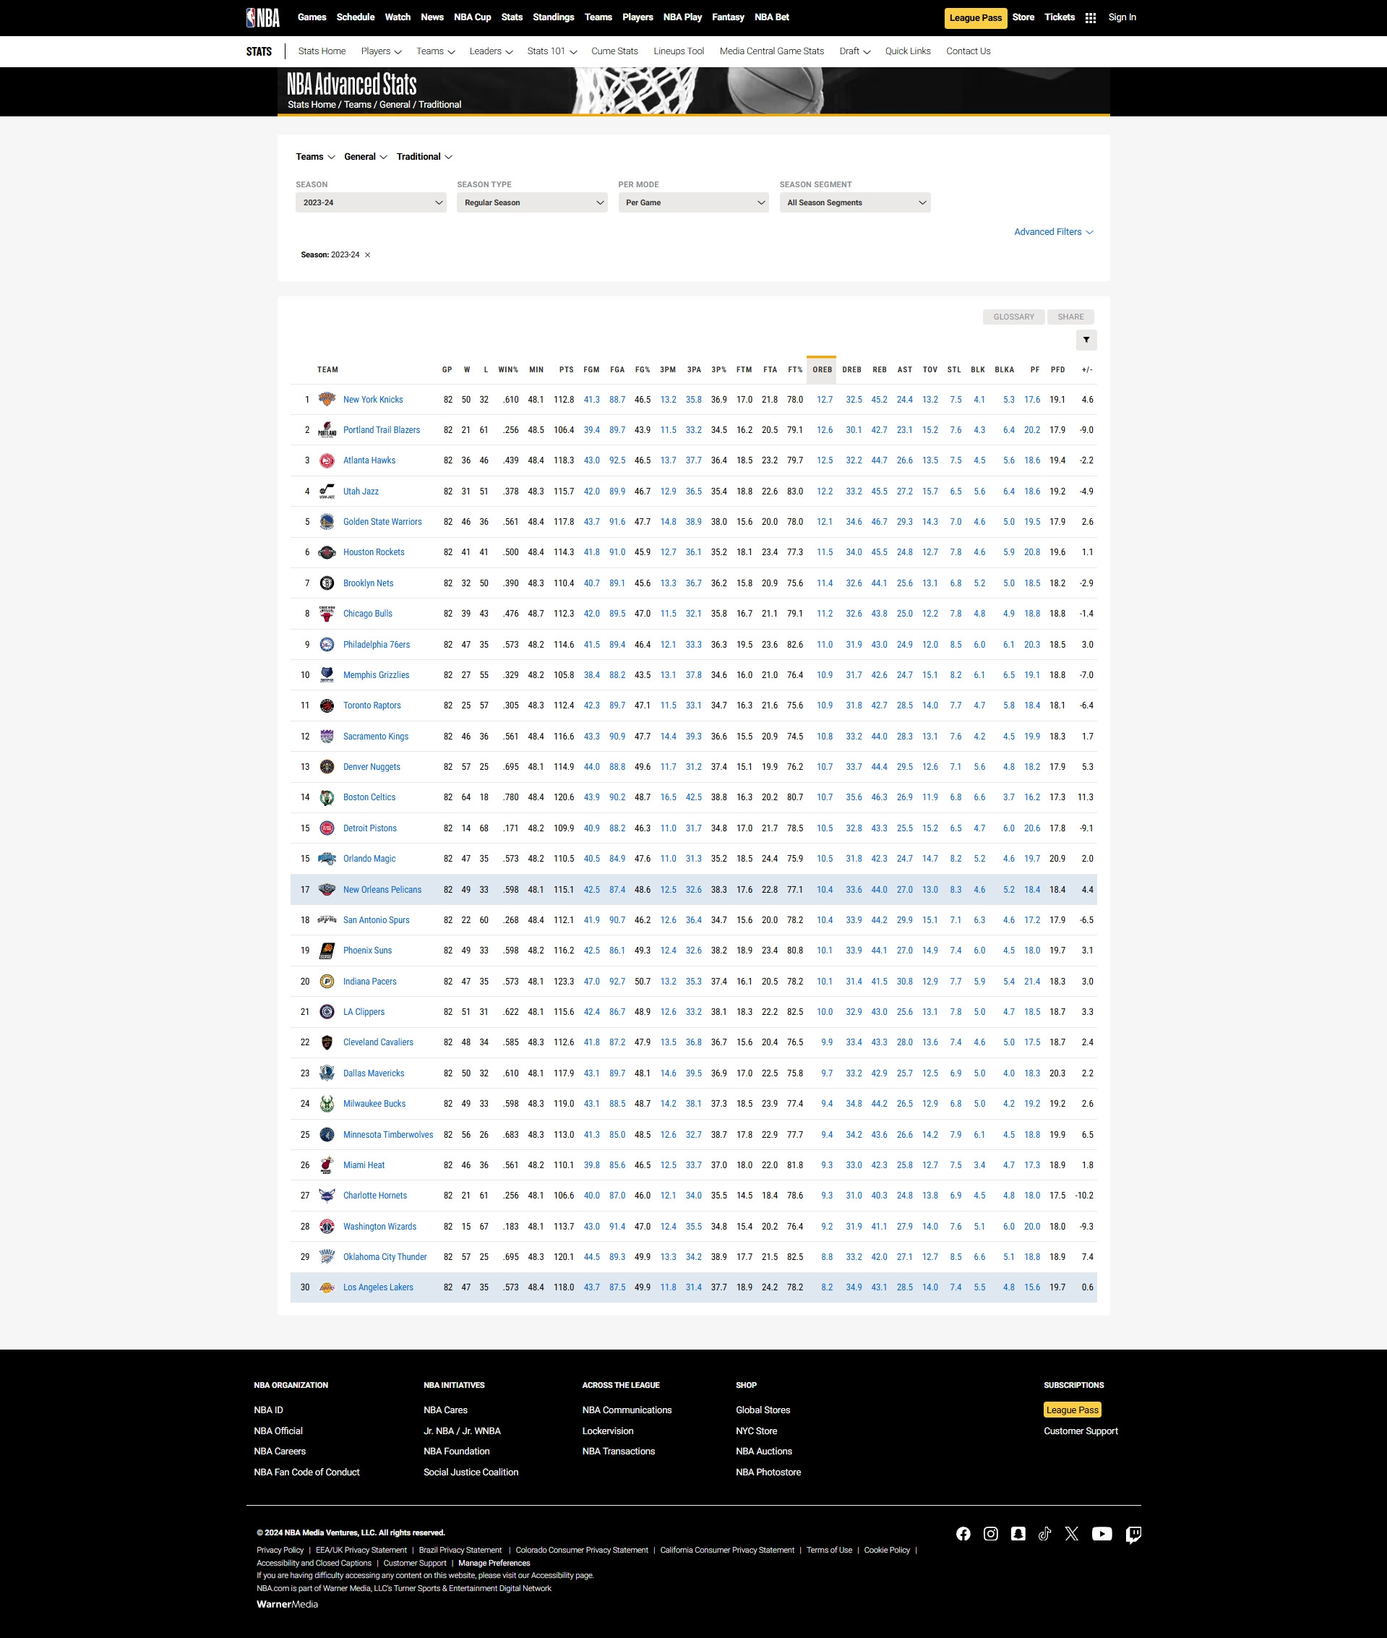1387x1638 pixels.
Task: Click the Miami Heat team logo
Action: pos(327,1165)
